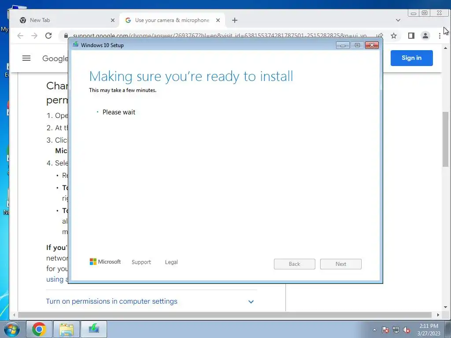Click the scroll up arrow in Chrome
Image resolution: width=451 pixels, height=338 pixels.
pos(445,48)
